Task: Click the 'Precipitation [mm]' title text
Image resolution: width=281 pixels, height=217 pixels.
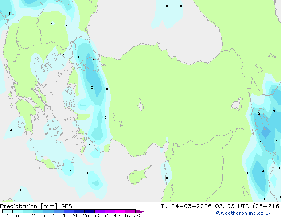Action: click(29, 206)
